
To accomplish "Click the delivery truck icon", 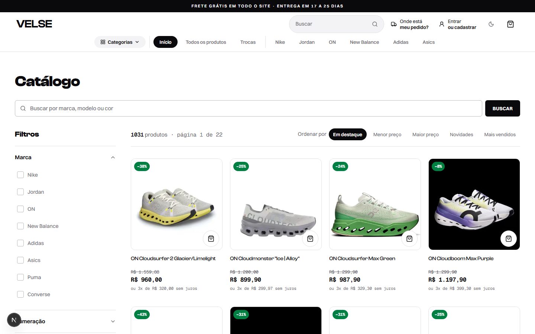I will [x=394, y=24].
